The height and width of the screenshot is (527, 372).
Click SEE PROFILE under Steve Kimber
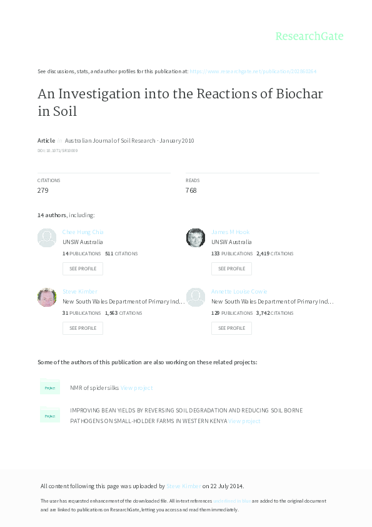coord(83,328)
